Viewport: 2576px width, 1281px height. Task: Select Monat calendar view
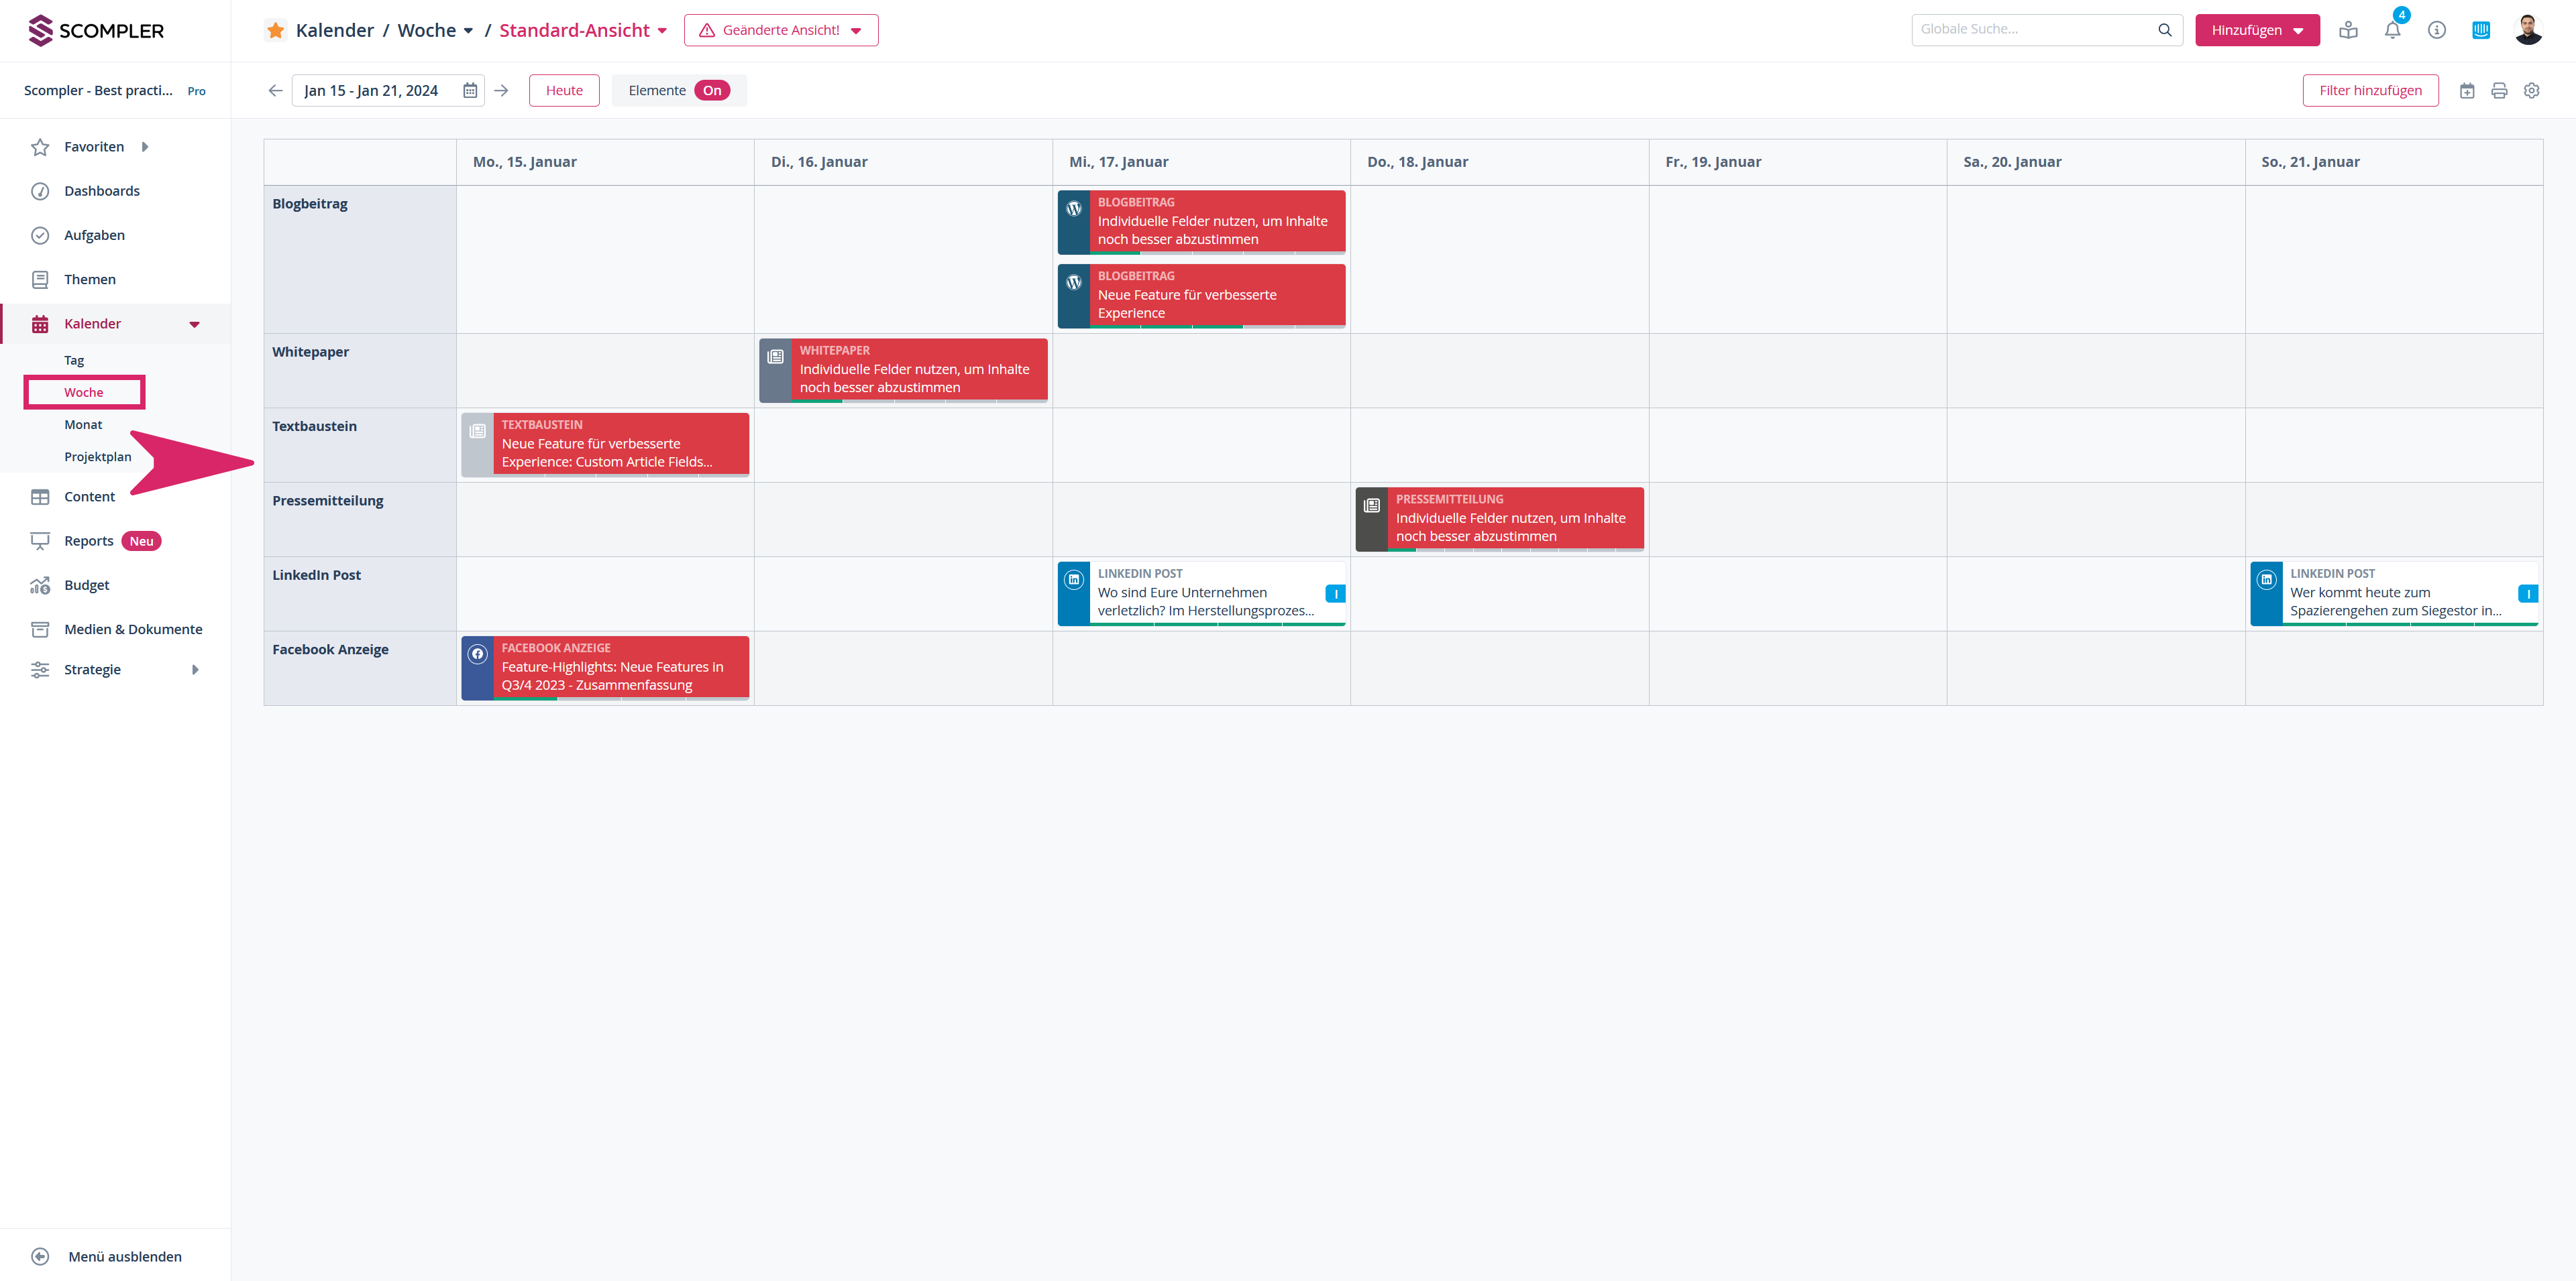click(x=83, y=425)
